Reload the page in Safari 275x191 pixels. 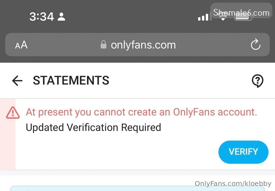pos(255,45)
